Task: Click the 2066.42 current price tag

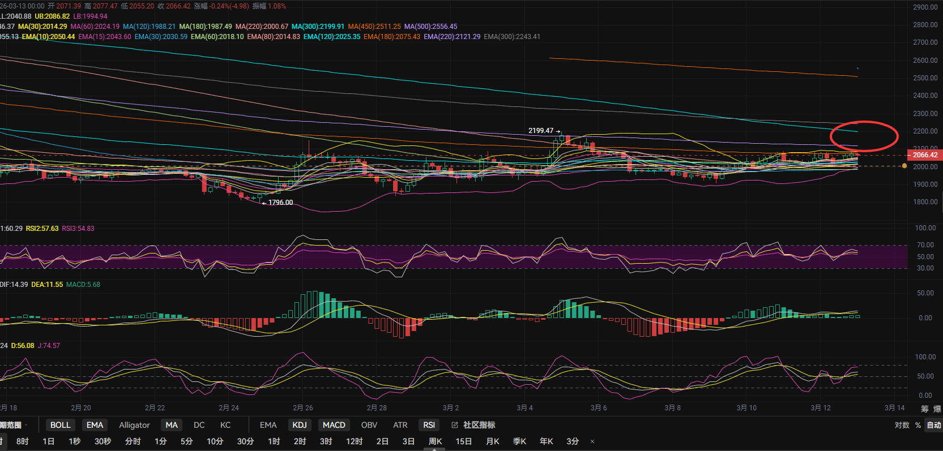Action: point(924,155)
